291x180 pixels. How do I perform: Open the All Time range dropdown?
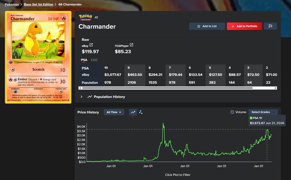click(114, 112)
